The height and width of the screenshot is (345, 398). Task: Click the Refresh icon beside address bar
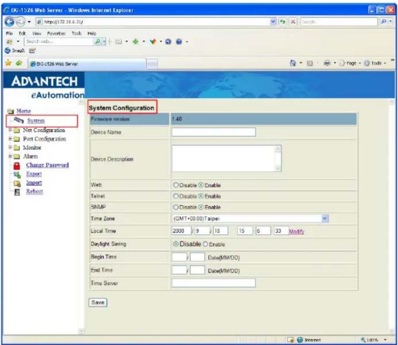[x=282, y=22]
